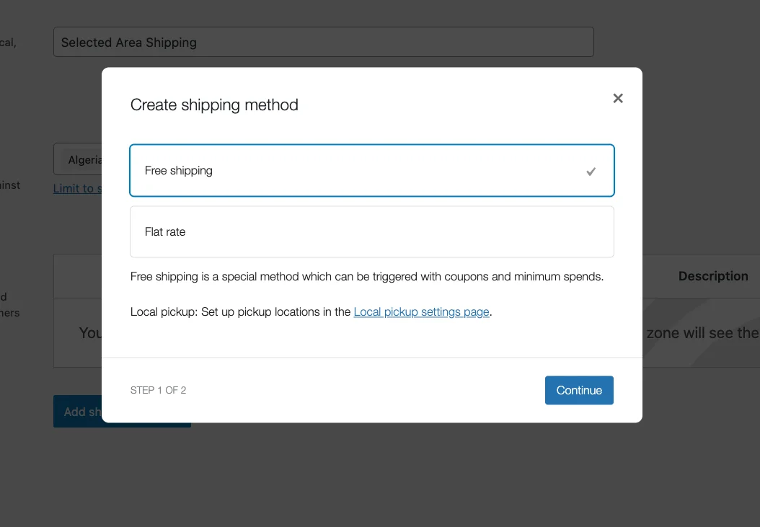Select the Free shipping method option
The width and height of the screenshot is (760, 527).
[371, 171]
